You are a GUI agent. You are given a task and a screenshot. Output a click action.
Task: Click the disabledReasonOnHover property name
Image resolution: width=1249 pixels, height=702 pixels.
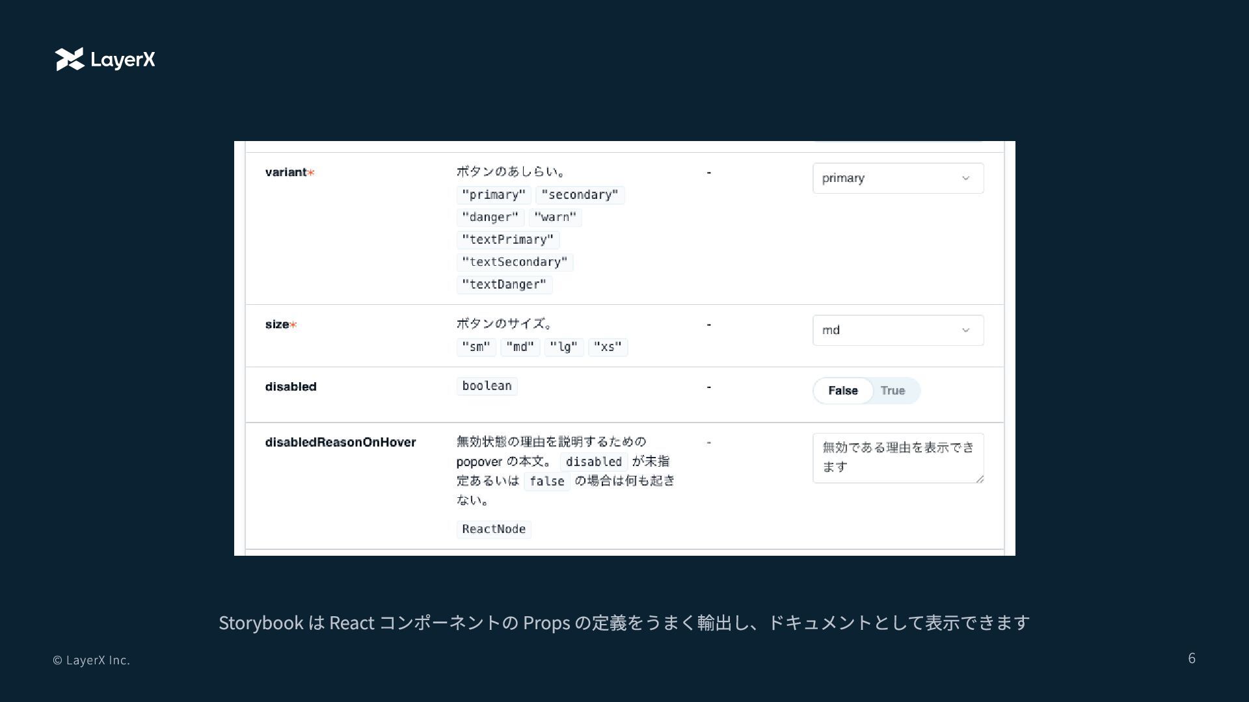[340, 442]
